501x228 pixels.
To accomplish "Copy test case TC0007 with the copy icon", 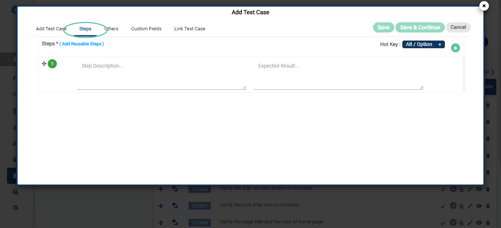I will click(x=461, y=206).
